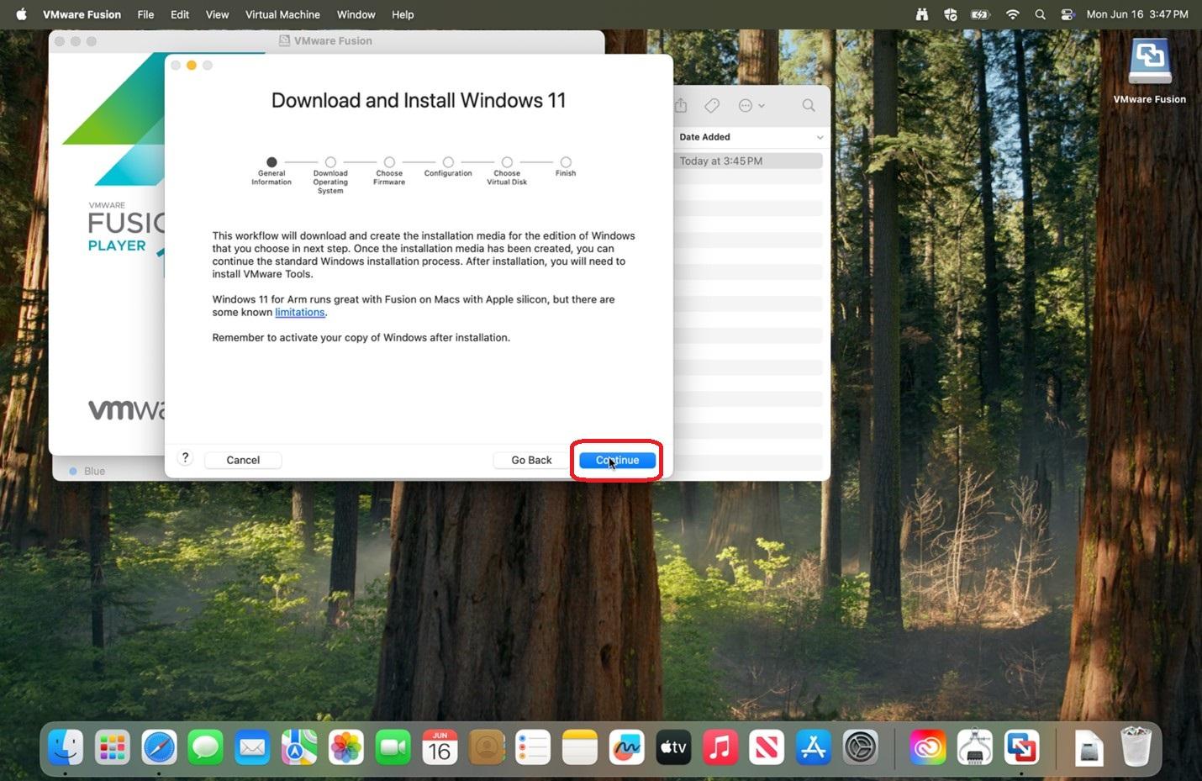Open the Trash from the Dock
Viewport: 1202px width, 781px height.
click(x=1136, y=747)
